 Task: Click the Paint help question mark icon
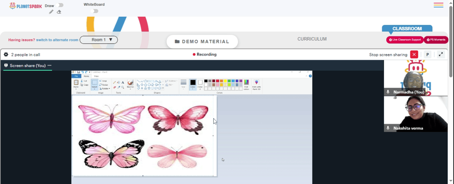(310, 76)
